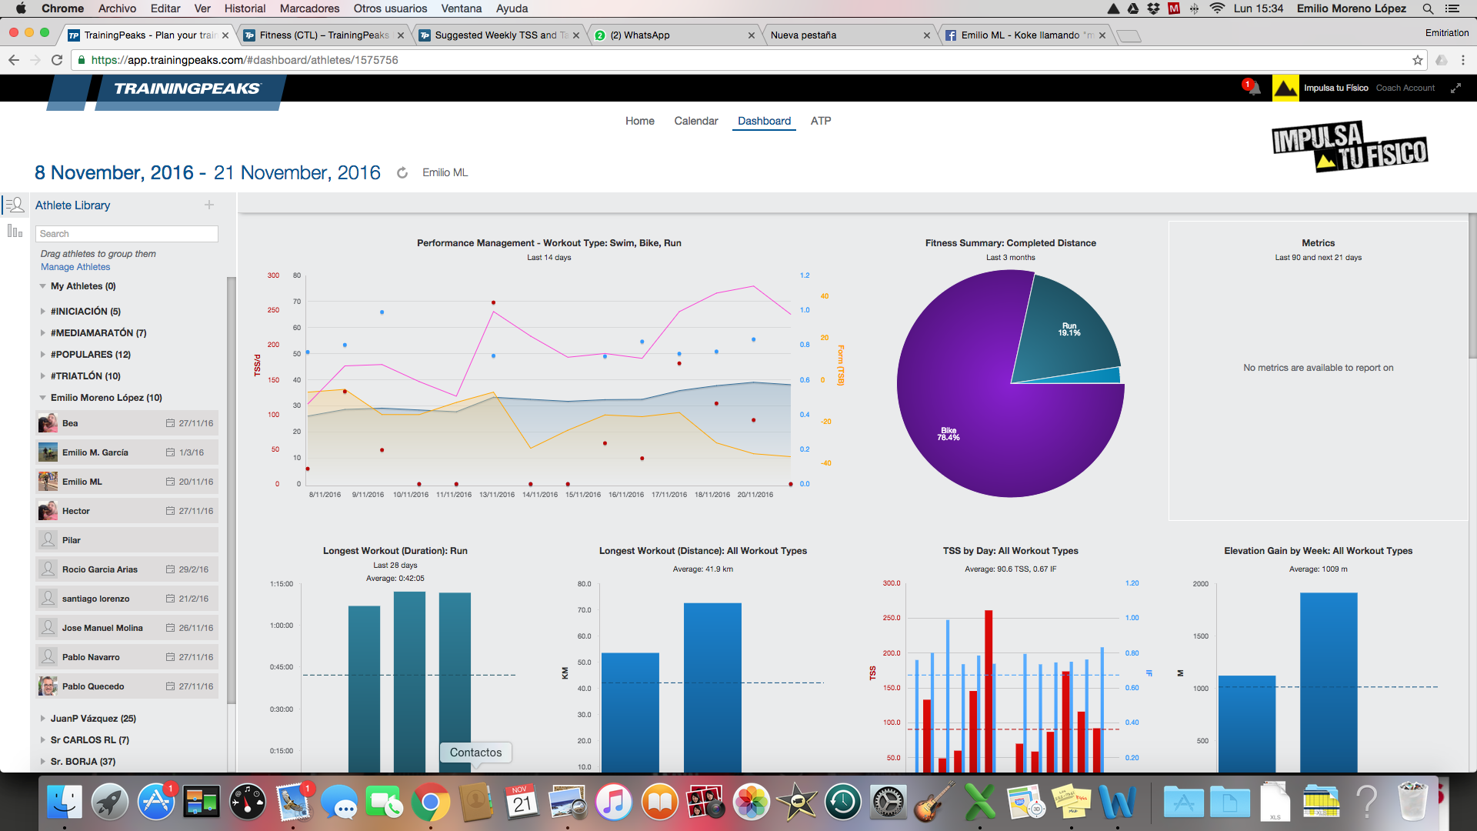
Task: Bookmark this page with the star icon
Action: click(x=1417, y=60)
